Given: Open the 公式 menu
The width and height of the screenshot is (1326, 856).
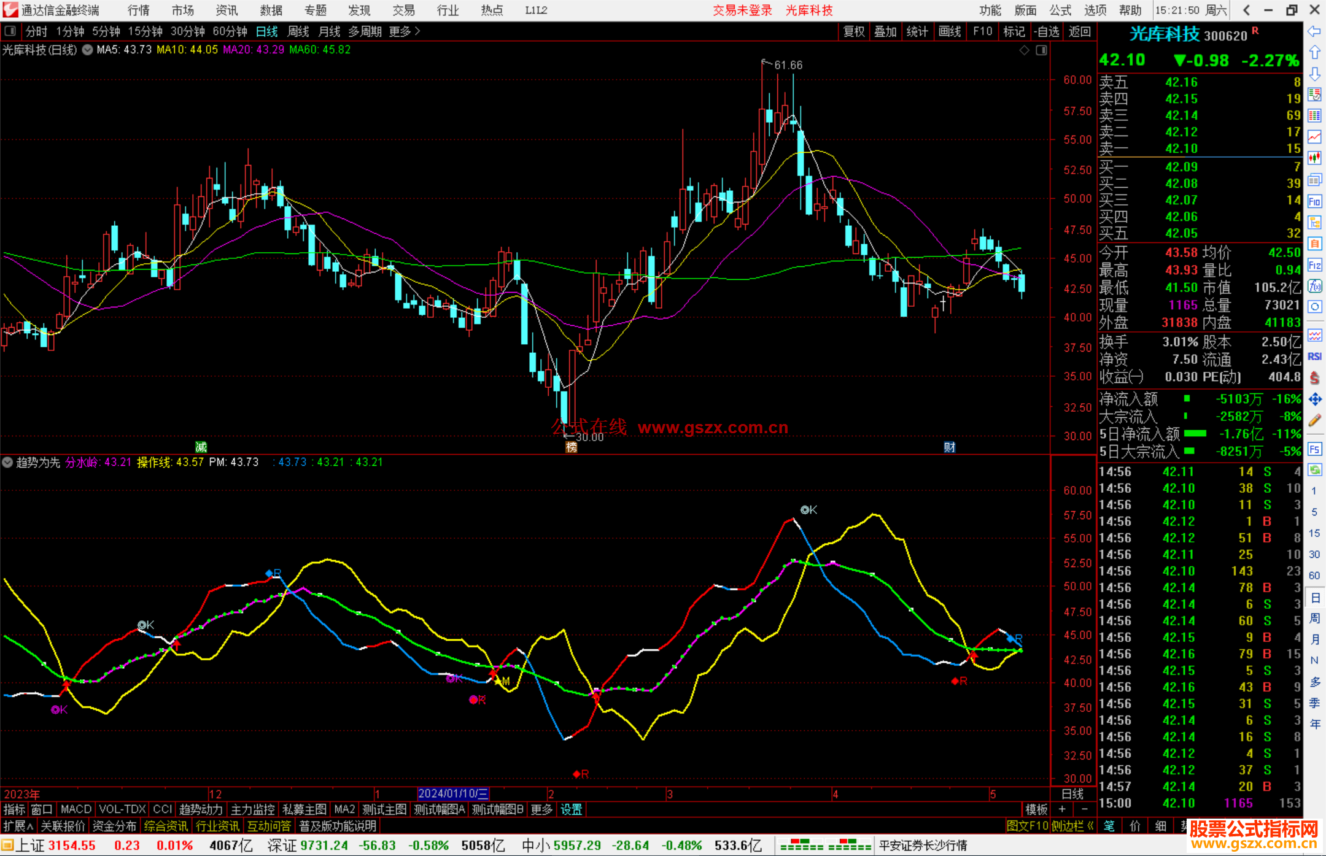Looking at the screenshot, I should pos(1060,10).
